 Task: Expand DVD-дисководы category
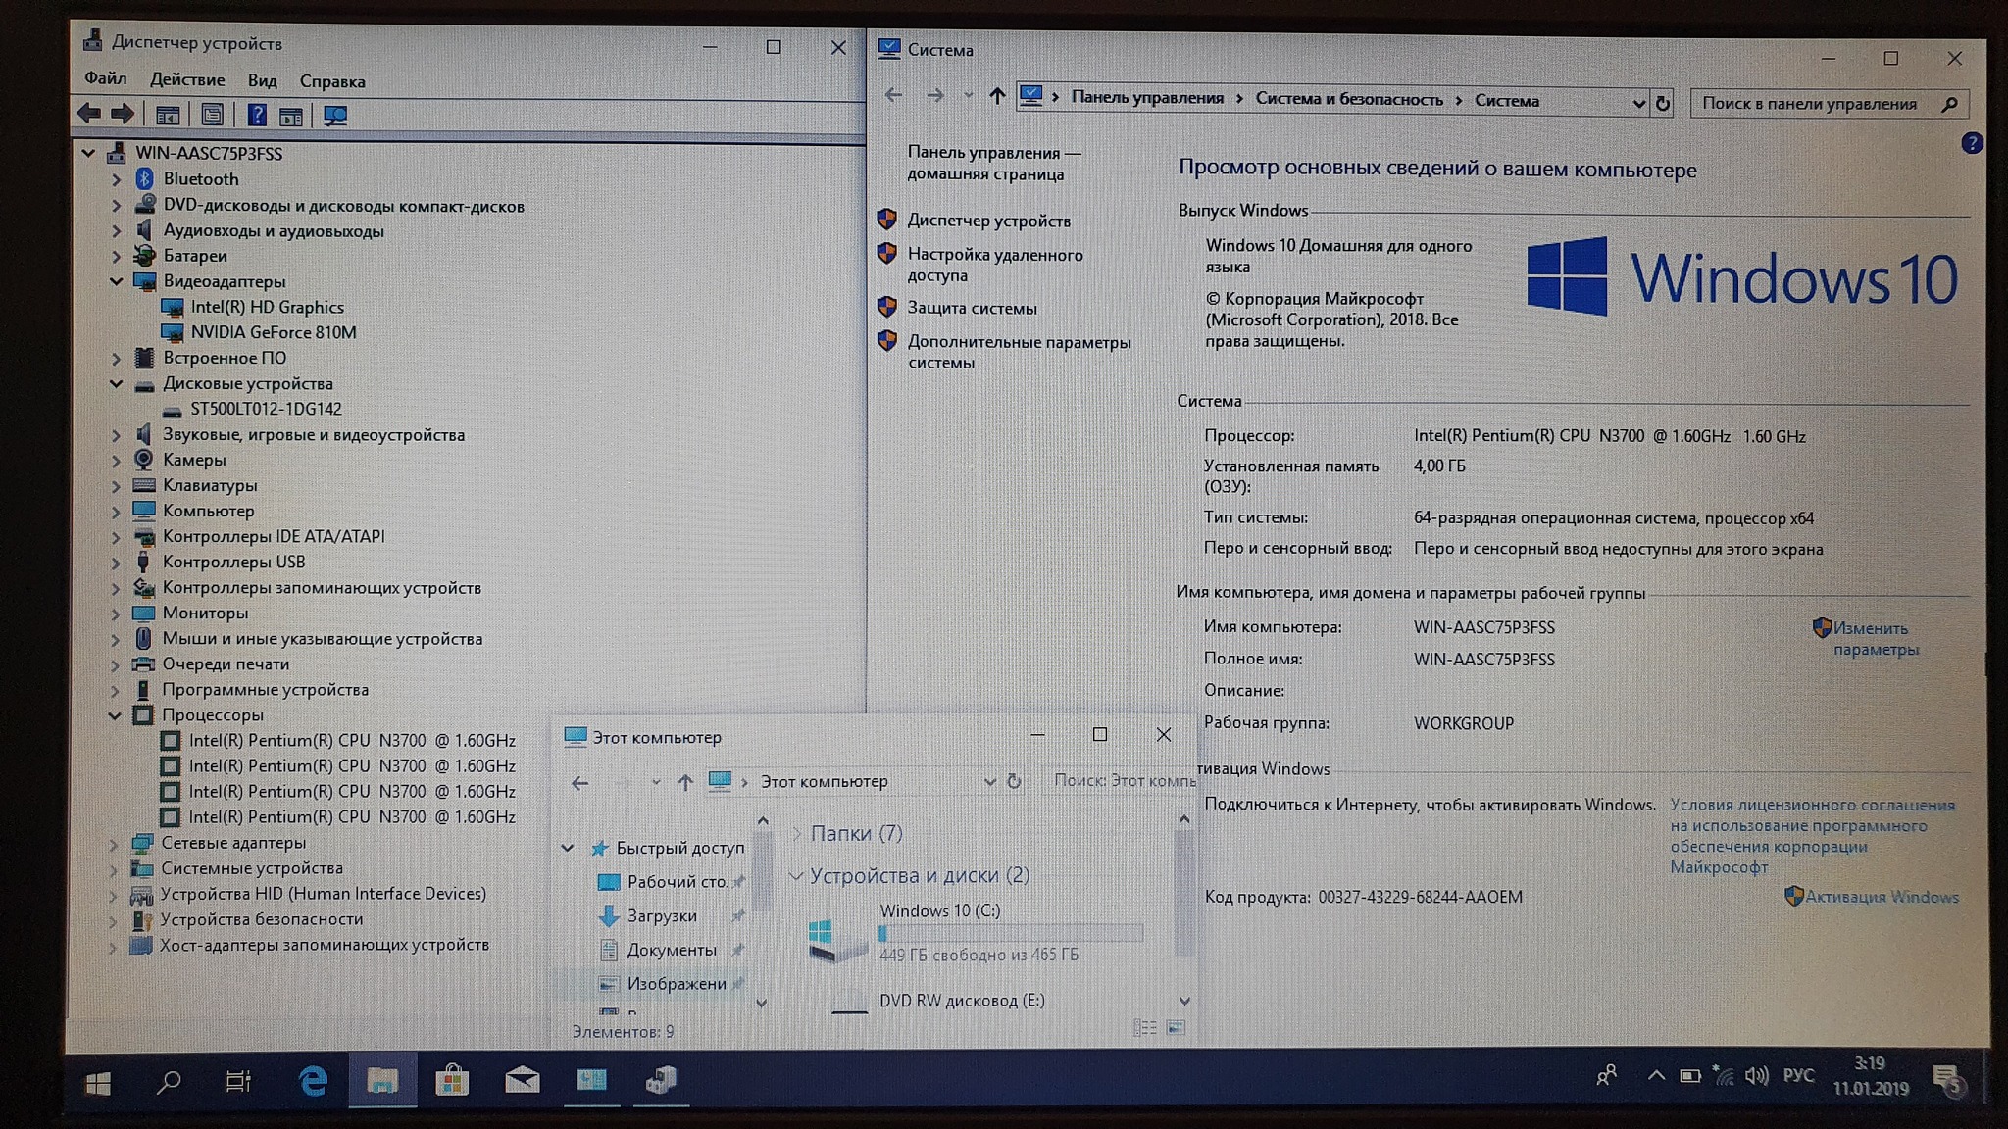116,206
